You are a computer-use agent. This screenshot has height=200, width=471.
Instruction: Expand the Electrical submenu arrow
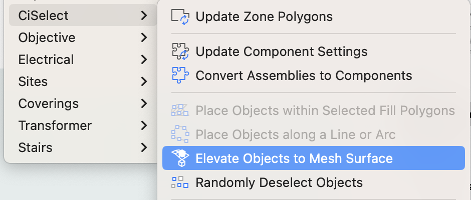click(144, 59)
